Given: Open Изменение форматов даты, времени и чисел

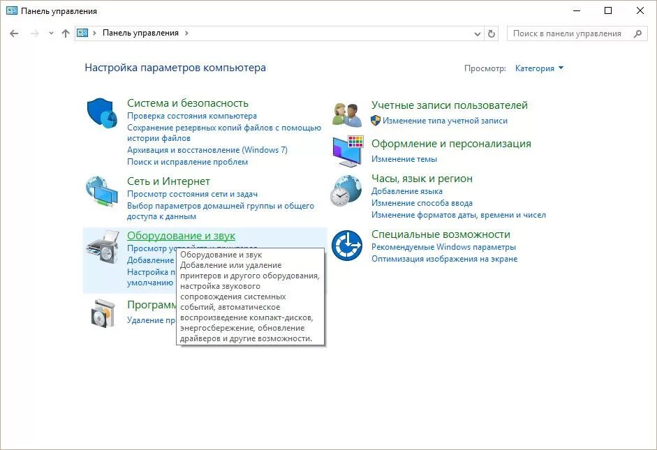Looking at the screenshot, I should [459, 215].
